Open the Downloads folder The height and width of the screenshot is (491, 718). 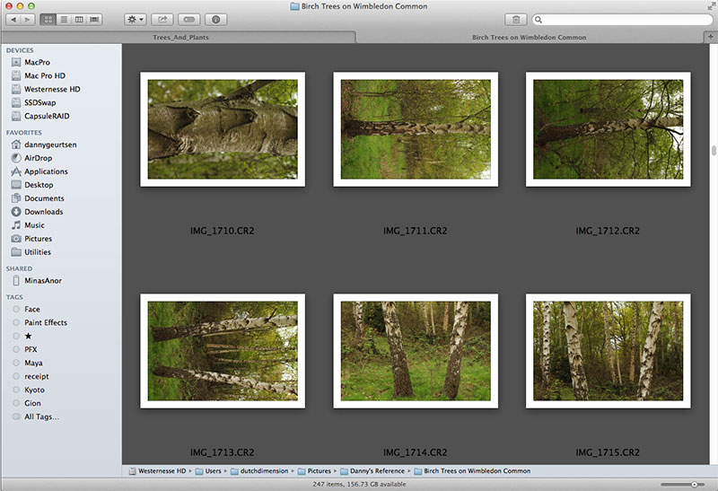click(43, 212)
